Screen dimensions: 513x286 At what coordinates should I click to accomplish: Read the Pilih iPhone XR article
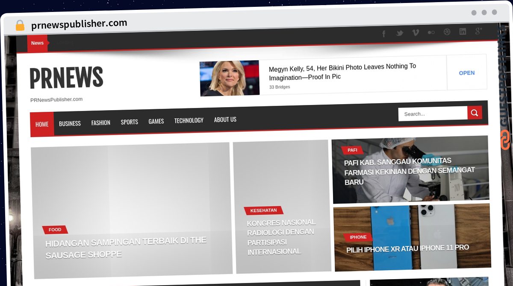point(407,248)
